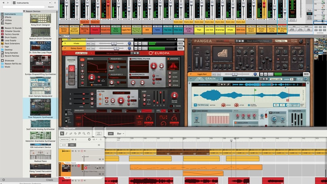327x184 pixels.
Task: Select the Pencil tool in sequencer toolbar
Action: coord(67,133)
